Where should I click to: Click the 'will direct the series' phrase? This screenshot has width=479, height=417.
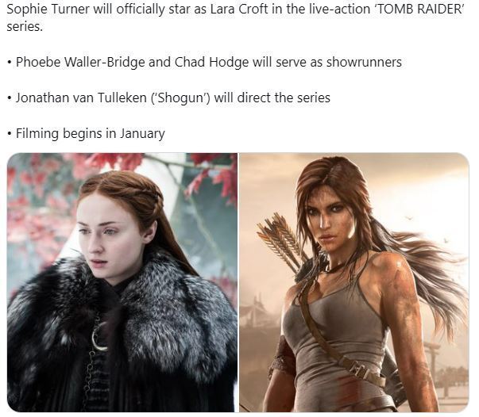[x=272, y=98]
